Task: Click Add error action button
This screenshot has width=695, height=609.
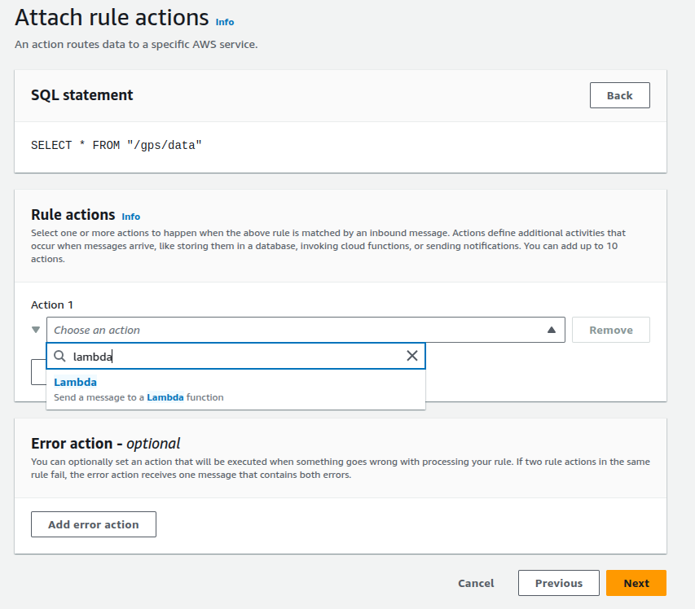Action: [x=94, y=524]
